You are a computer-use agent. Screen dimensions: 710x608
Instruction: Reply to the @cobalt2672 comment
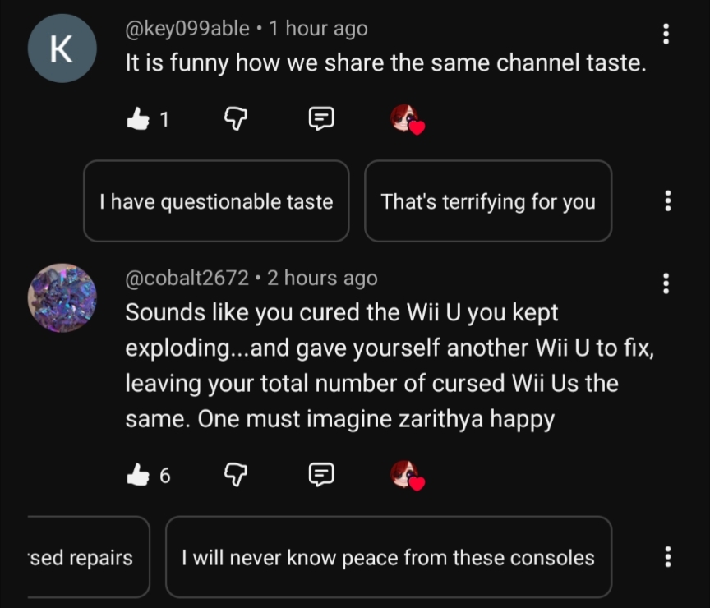(320, 474)
